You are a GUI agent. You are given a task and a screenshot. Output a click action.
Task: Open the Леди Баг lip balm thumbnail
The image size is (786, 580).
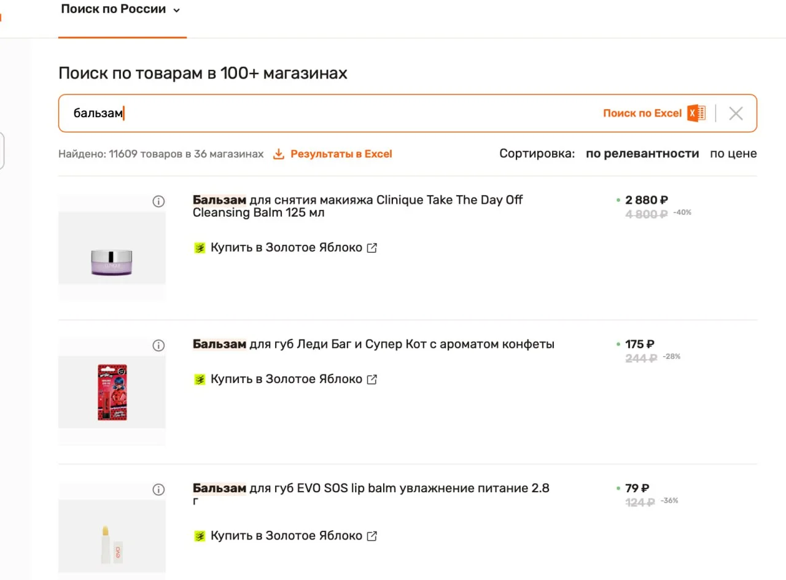click(x=112, y=392)
